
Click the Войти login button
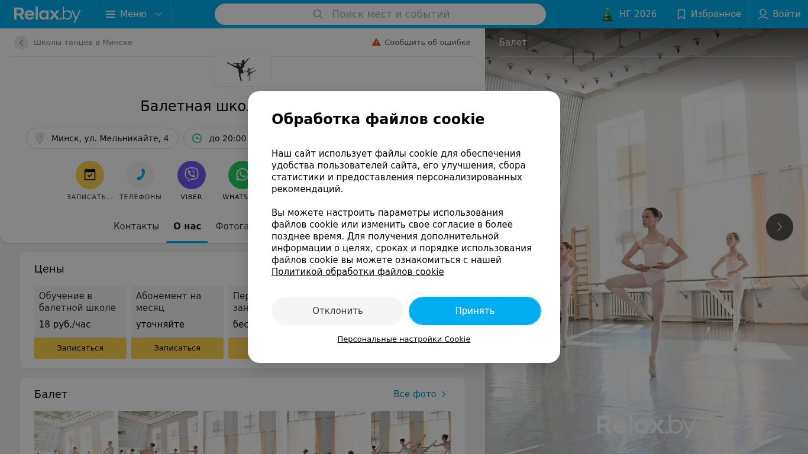click(x=779, y=14)
